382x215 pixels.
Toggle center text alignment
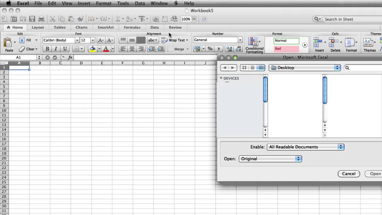[x=132, y=49]
